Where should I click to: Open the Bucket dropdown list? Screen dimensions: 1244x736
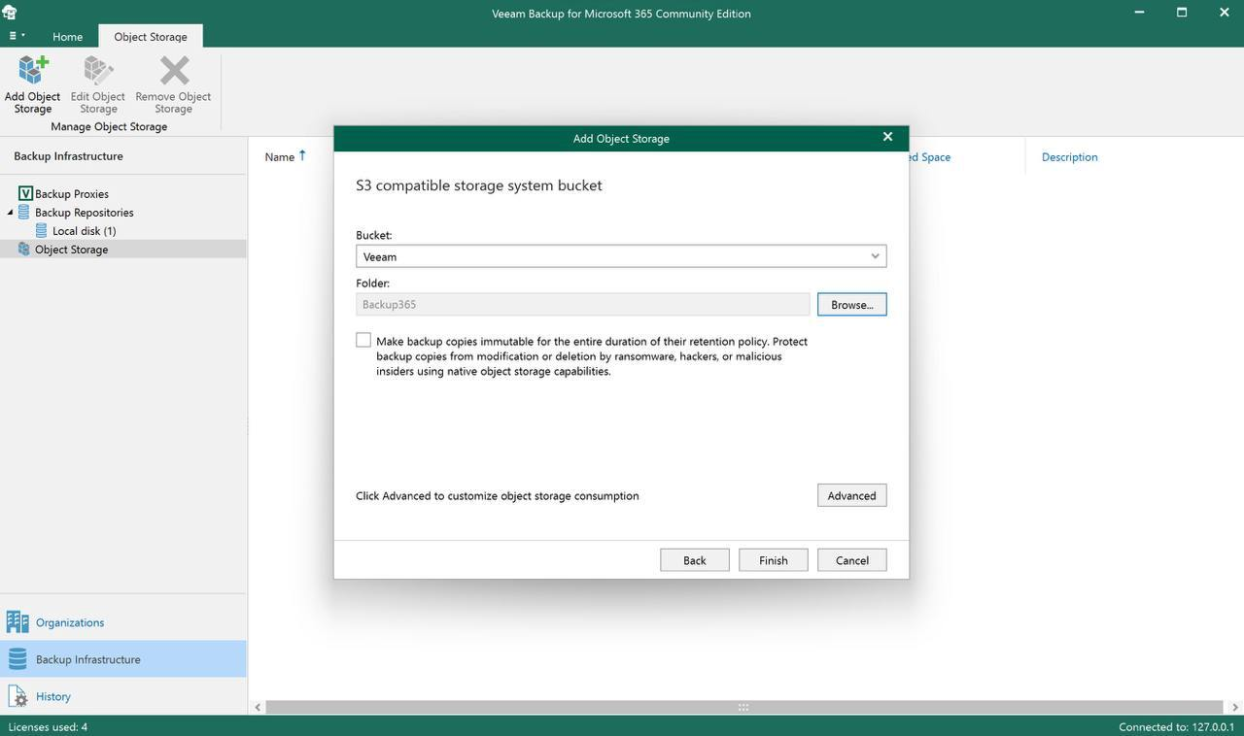tap(875, 256)
